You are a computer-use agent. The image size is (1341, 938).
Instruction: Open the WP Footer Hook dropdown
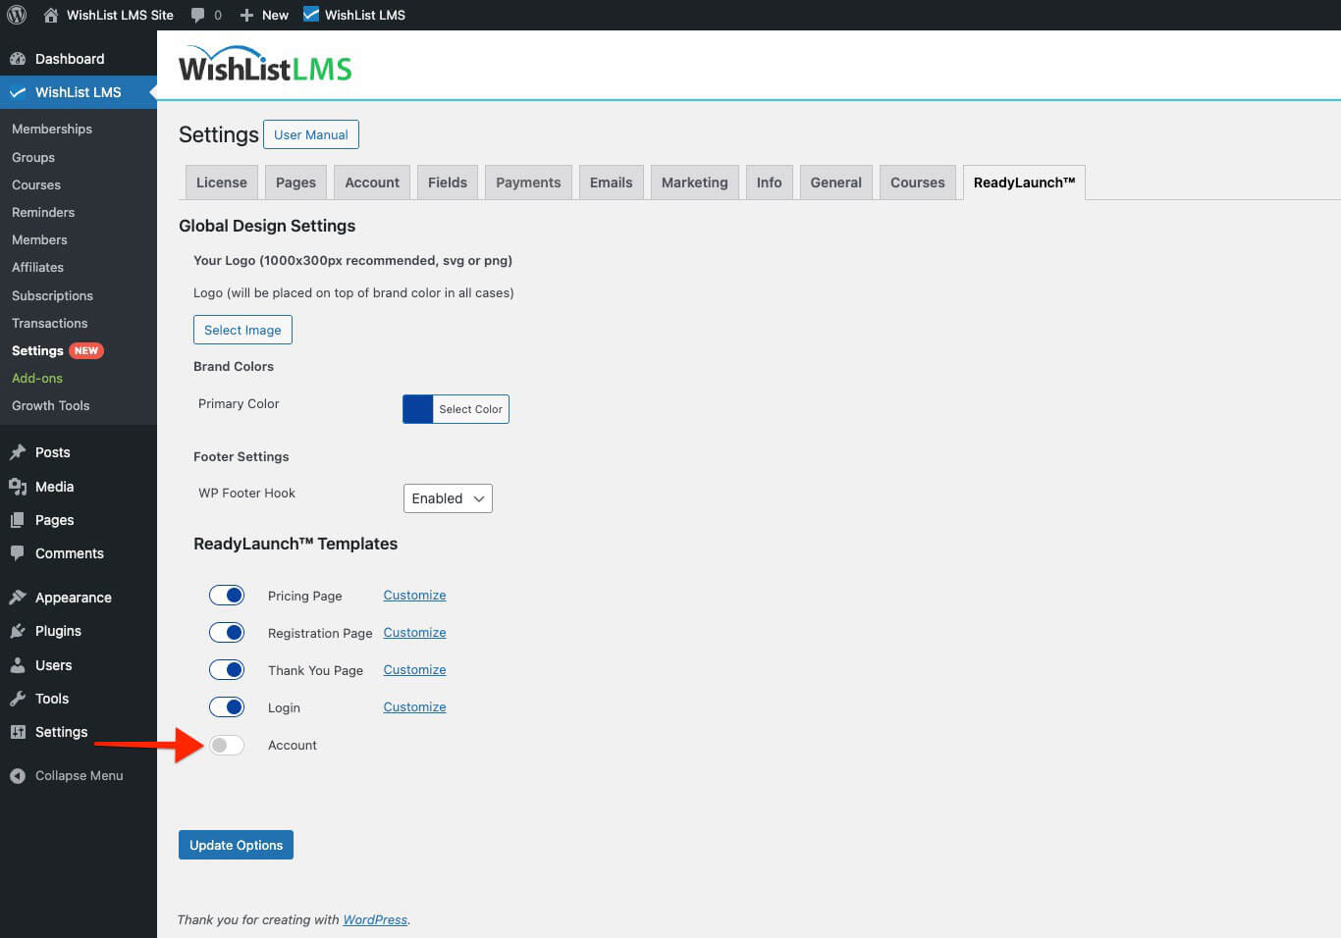point(448,498)
